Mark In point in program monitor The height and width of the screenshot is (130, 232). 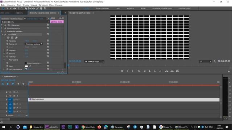(127, 71)
